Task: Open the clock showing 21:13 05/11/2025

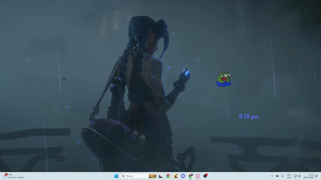Action: tap(308, 176)
